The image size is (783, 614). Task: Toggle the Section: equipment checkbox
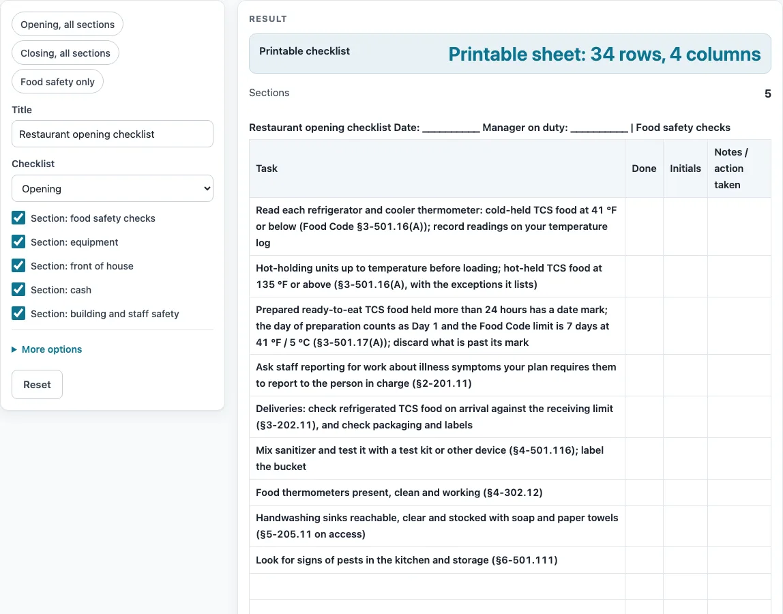pos(18,242)
